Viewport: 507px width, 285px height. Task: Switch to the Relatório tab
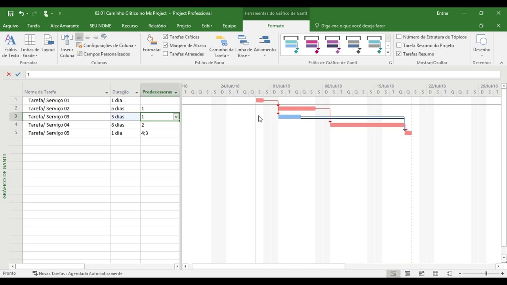(157, 26)
